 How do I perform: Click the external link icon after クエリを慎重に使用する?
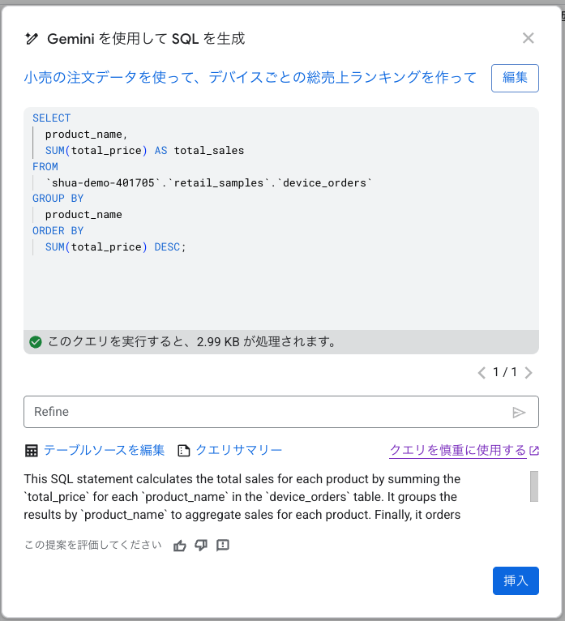tap(534, 451)
